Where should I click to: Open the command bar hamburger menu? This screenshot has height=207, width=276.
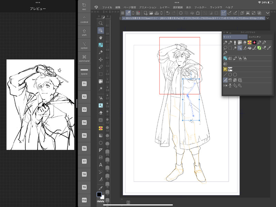coord(122,13)
